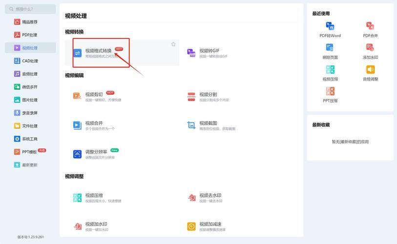Open 最新更新 sidebar item
This screenshot has width=397, height=244.
tap(26, 165)
